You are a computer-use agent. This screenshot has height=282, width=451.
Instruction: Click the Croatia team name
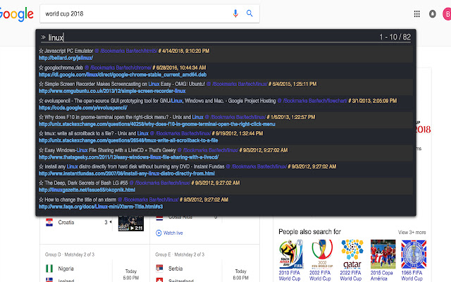click(x=66, y=222)
